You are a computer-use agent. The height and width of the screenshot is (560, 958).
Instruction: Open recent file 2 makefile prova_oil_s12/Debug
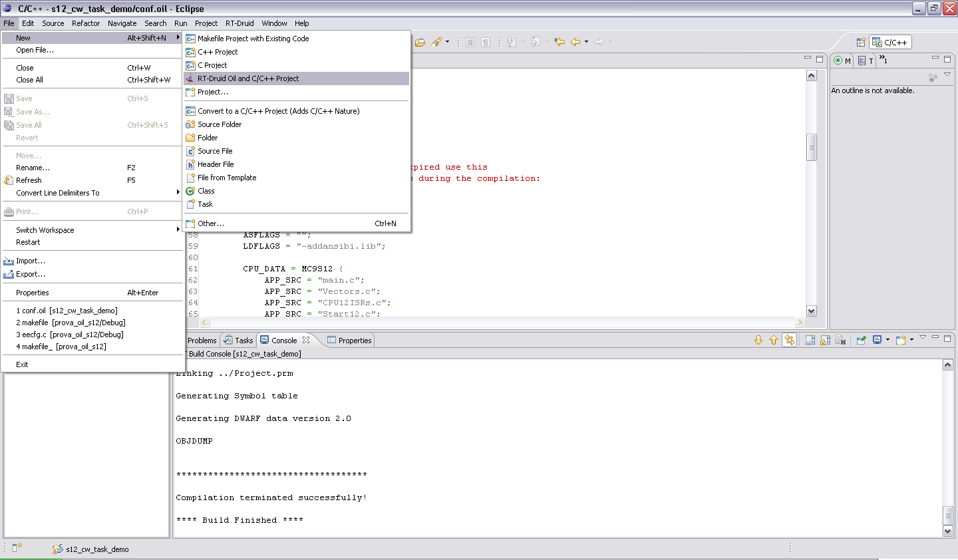[x=92, y=323]
